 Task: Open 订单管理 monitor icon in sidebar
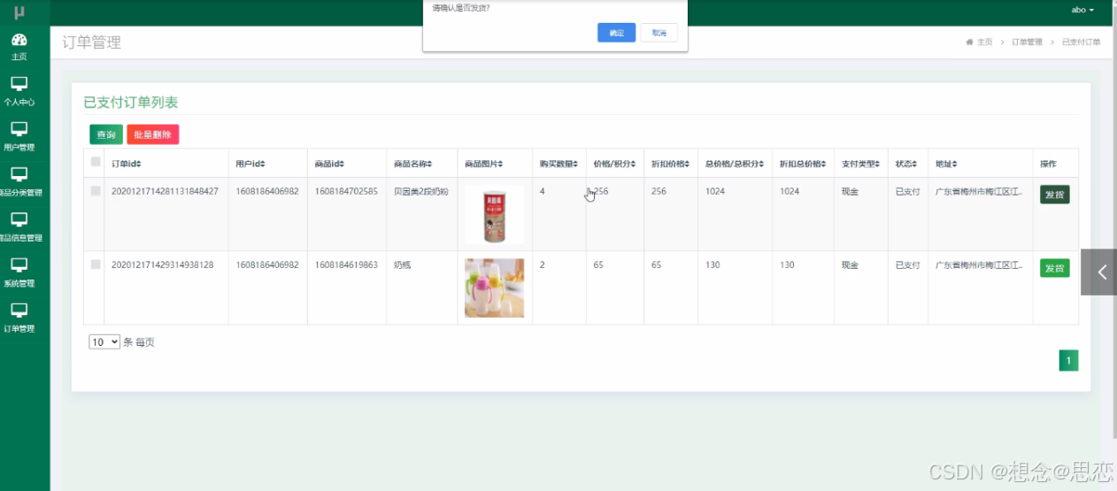click(x=19, y=311)
